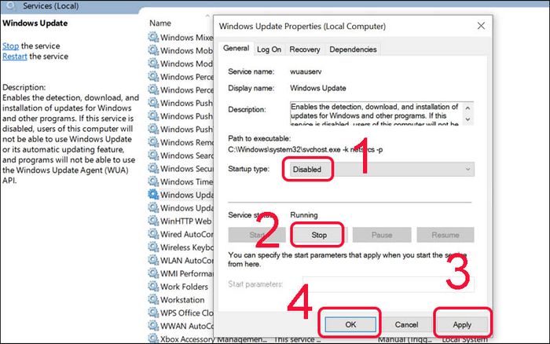Click the greyed-out Resume button
550x344 pixels.
tap(445, 235)
